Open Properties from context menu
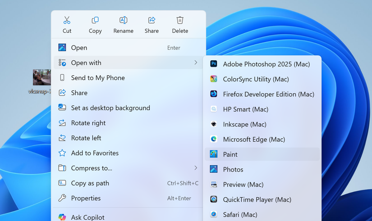 click(x=86, y=198)
